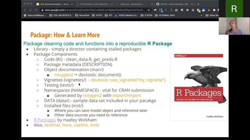This screenshot has width=250, height=140.
Task: Open the COLLAB OFFICE bookmarks folder
Action: pyautogui.click(x=61, y=16)
